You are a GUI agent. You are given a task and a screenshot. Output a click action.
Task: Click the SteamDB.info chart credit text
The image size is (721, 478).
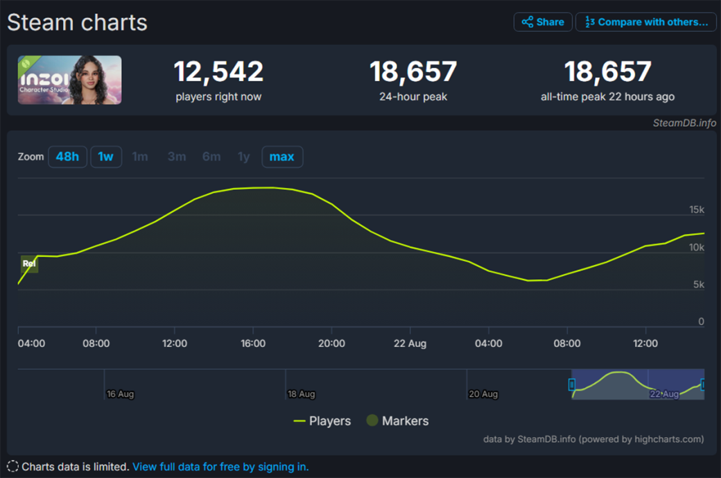pyautogui.click(x=684, y=123)
